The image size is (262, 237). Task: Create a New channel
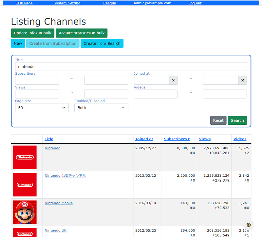[x=18, y=44]
